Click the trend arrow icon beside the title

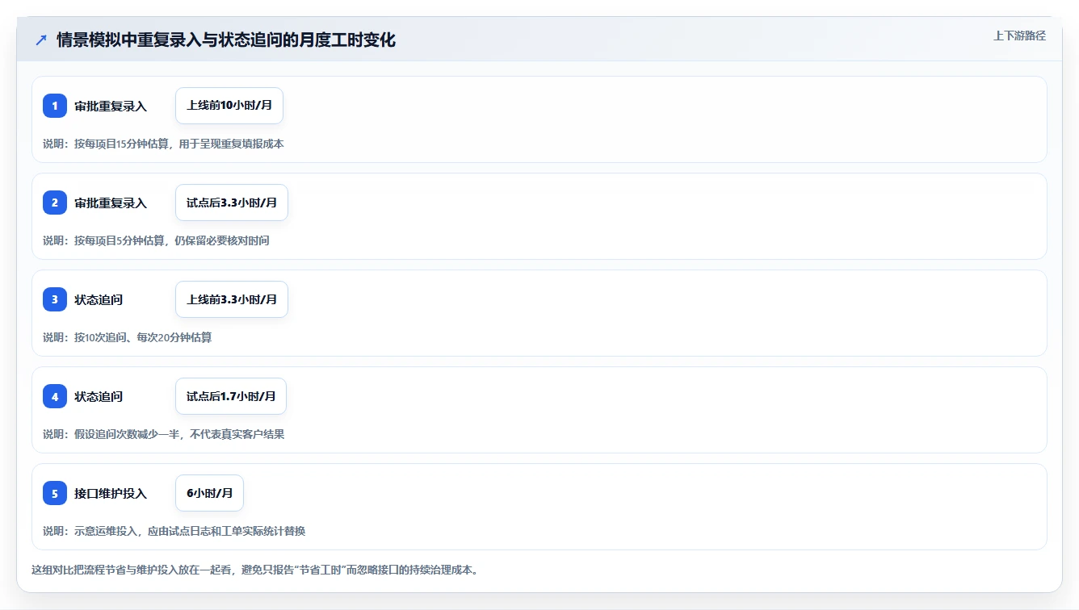[x=41, y=40]
